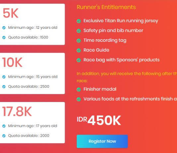The height and width of the screenshot is (153, 177).
Task: Click the green check beside Time recording tag
Action: point(79,41)
